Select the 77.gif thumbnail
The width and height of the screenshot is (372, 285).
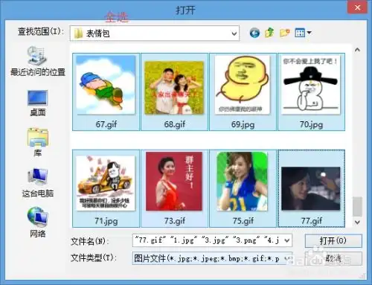(311, 188)
